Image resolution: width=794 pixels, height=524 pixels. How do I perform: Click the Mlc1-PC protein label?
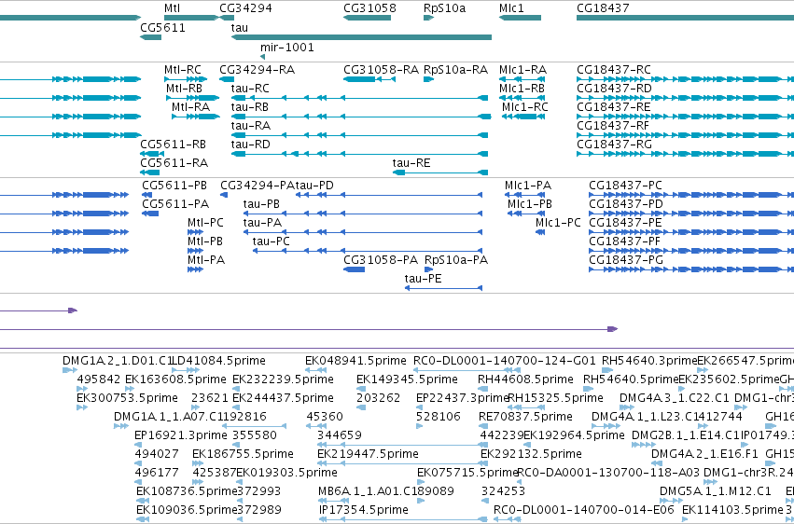[558, 223]
